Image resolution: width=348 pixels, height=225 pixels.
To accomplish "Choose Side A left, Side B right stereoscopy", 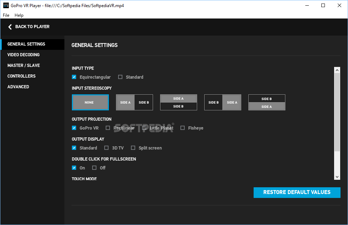I will tap(135, 103).
